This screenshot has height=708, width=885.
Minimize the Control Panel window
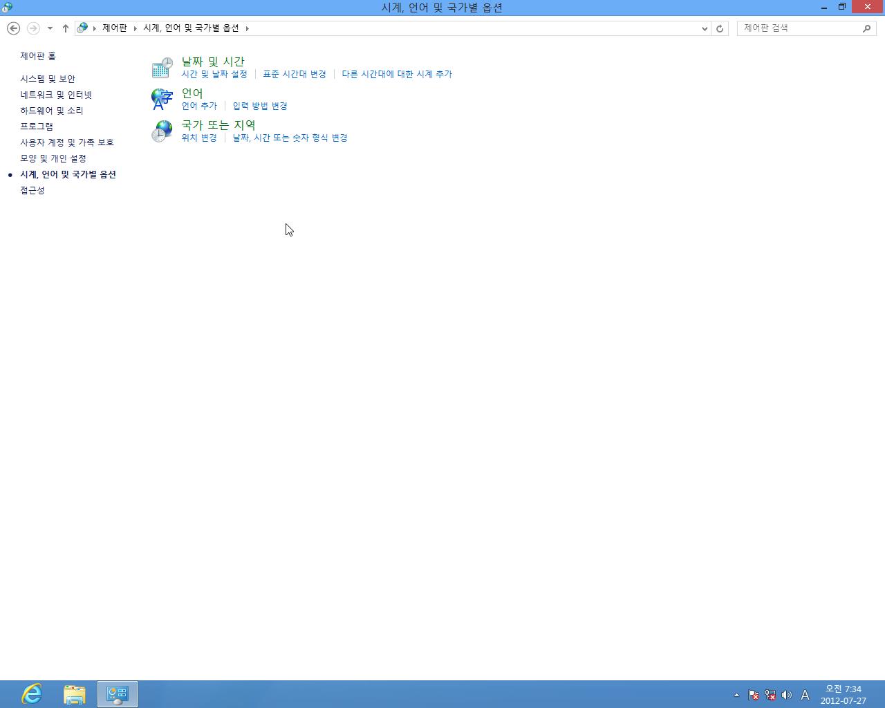point(824,7)
